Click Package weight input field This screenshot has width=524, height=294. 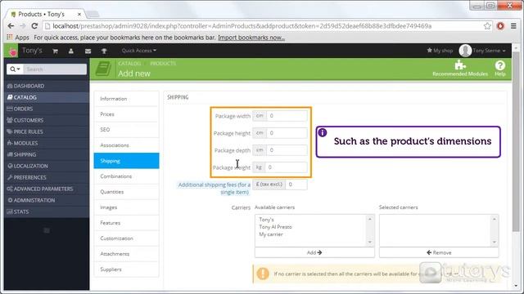[x=286, y=167]
